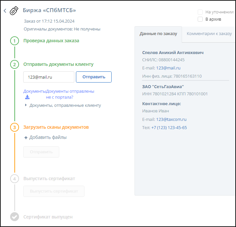Switch to "Комментарии к заказу" tab
The width and height of the screenshot is (236, 227).
pos(209,34)
